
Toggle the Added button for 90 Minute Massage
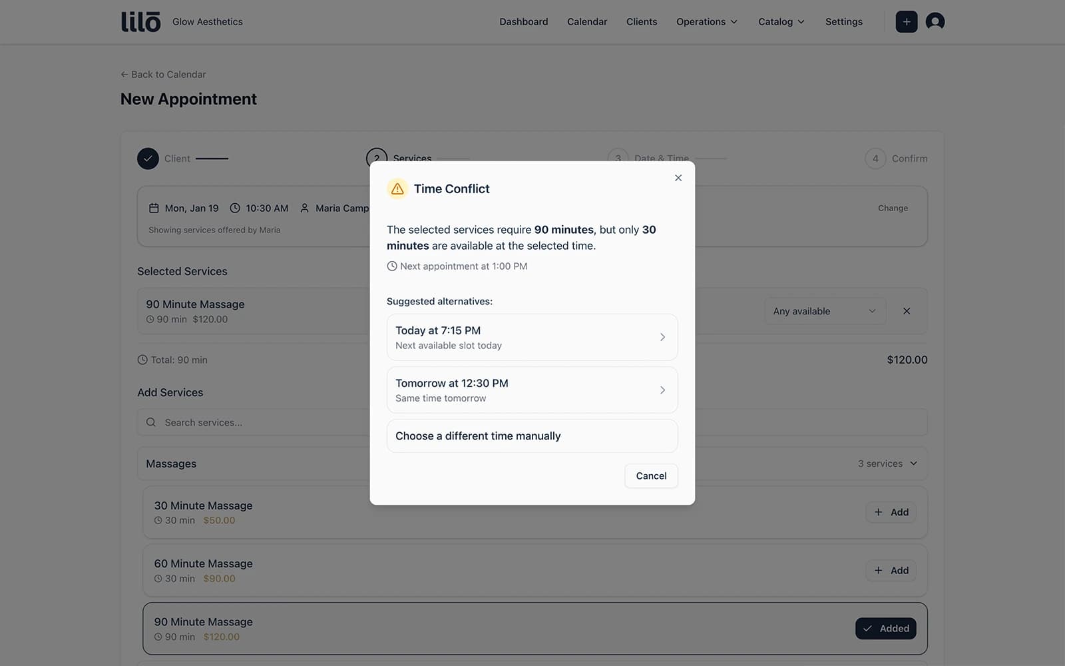pos(885,629)
